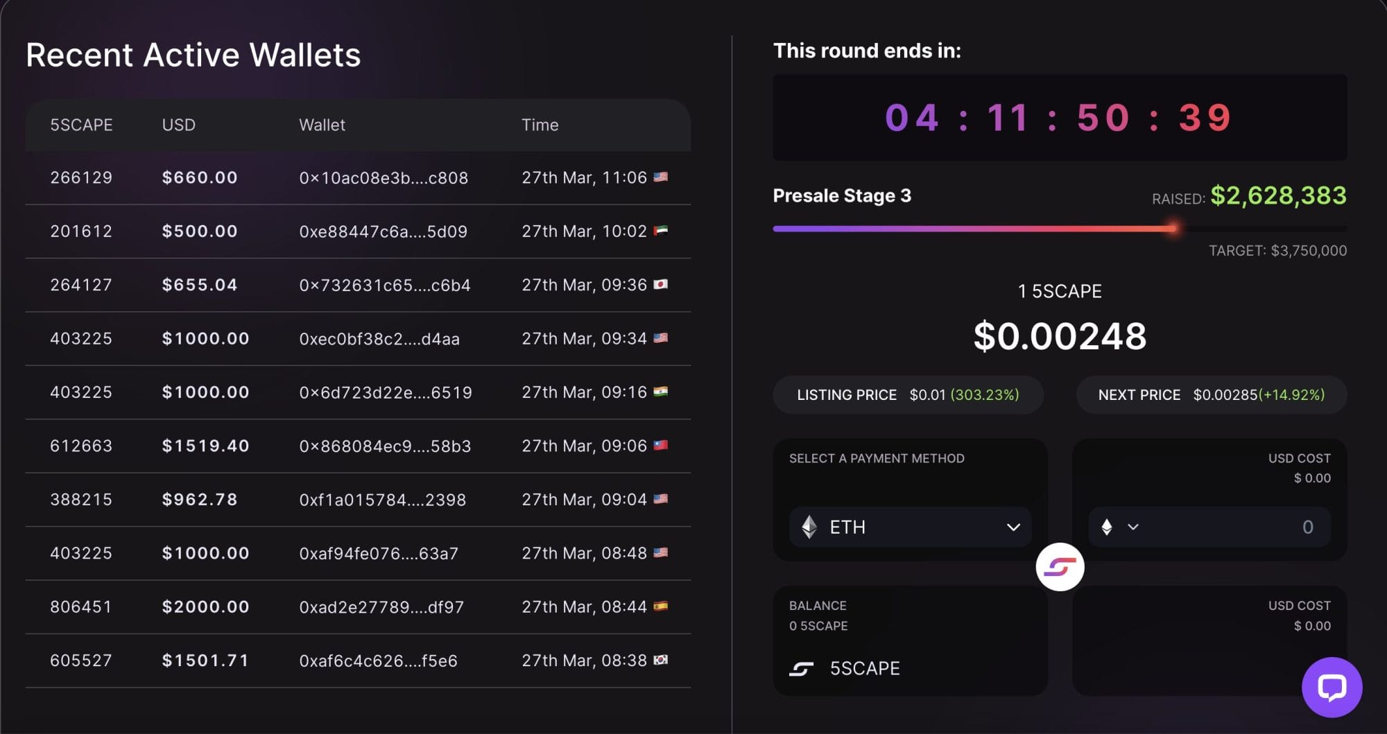Click the round 5SCAPE swap logo
1387x734 pixels.
(x=1060, y=566)
